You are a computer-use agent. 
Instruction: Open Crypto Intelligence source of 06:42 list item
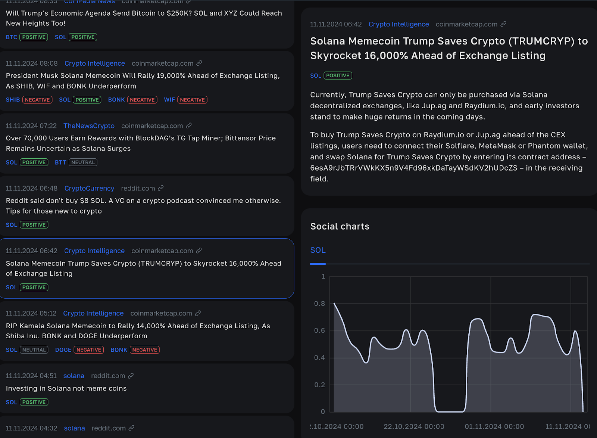point(94,251)
